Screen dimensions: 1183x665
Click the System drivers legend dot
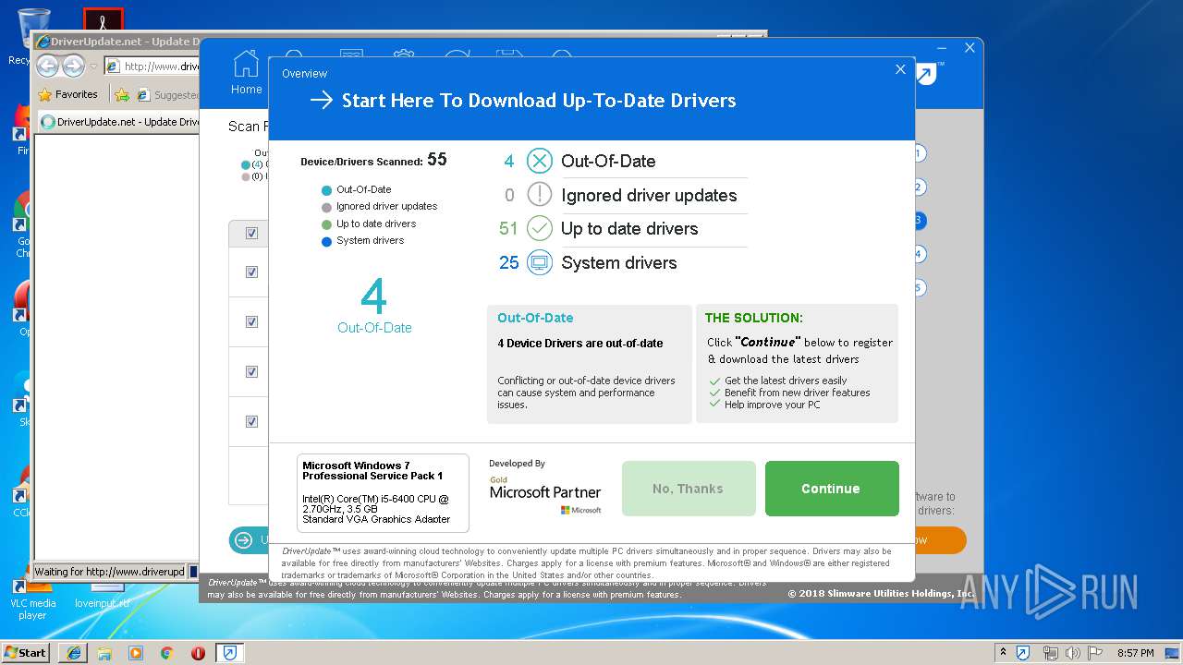tap(326, 242)
